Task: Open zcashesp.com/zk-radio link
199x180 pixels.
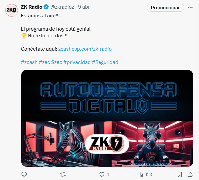Action: [x=85, y=49]
